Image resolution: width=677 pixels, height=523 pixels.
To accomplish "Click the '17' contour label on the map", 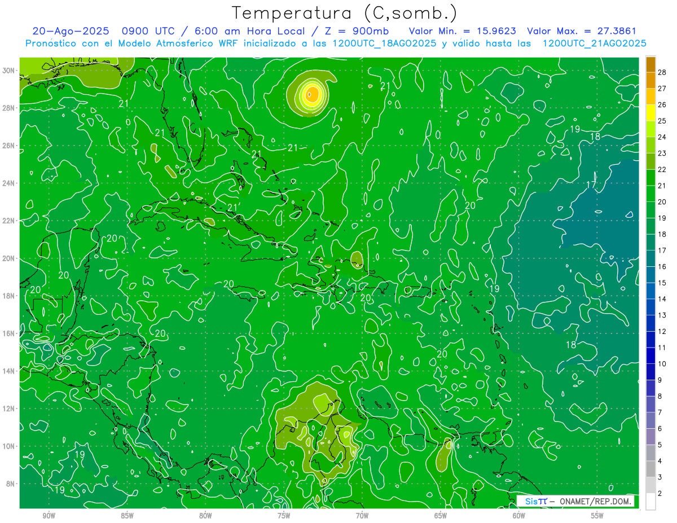I will tap(591, 184).
